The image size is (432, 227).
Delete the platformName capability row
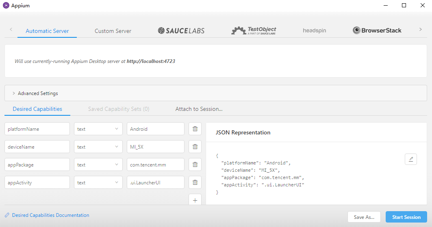coord(195,129)
